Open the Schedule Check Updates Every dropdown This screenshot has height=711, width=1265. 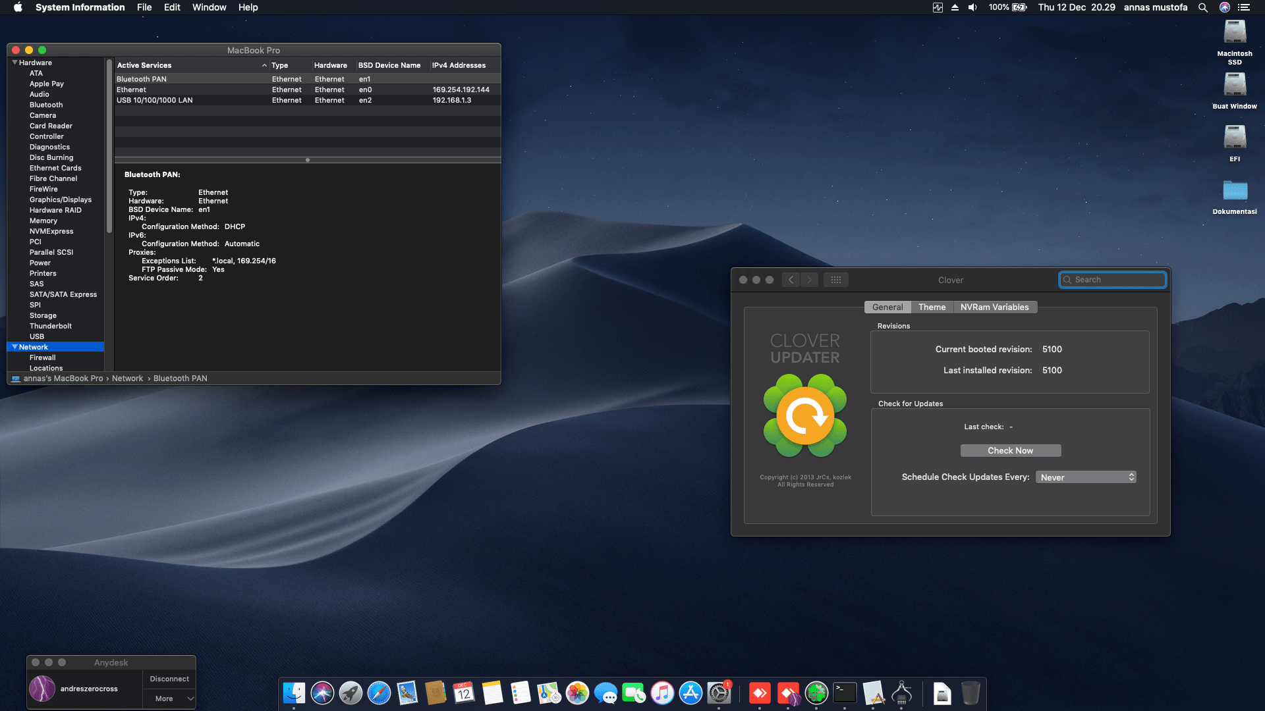pos(1086,477)
